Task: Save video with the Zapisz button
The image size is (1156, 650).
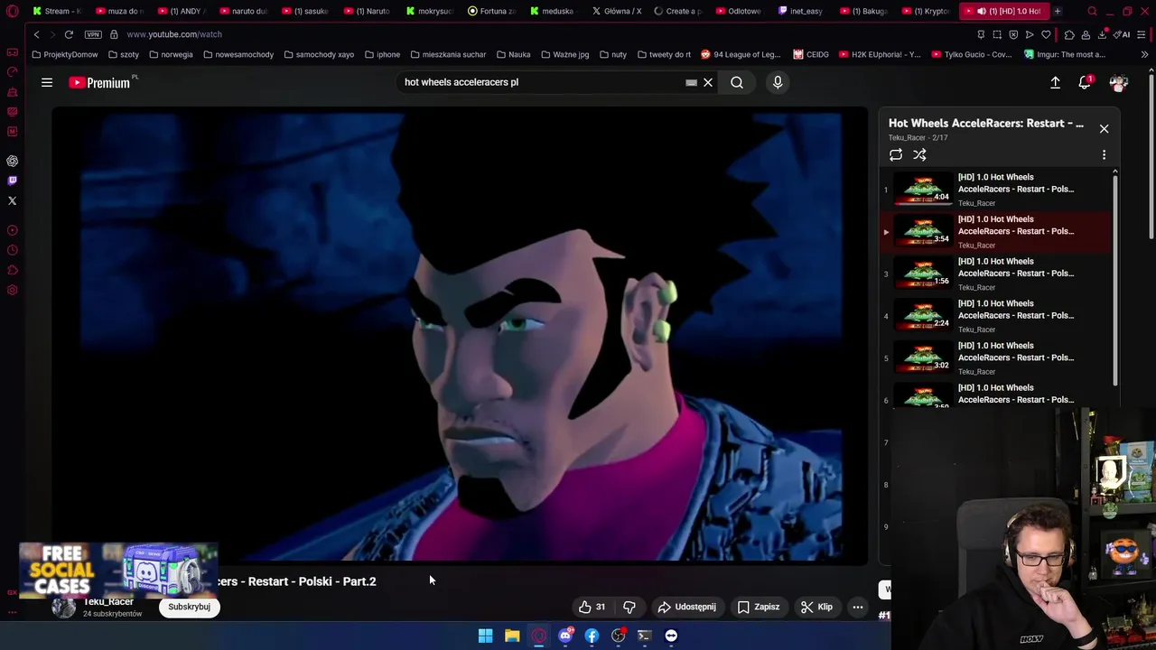Action: 759,607
